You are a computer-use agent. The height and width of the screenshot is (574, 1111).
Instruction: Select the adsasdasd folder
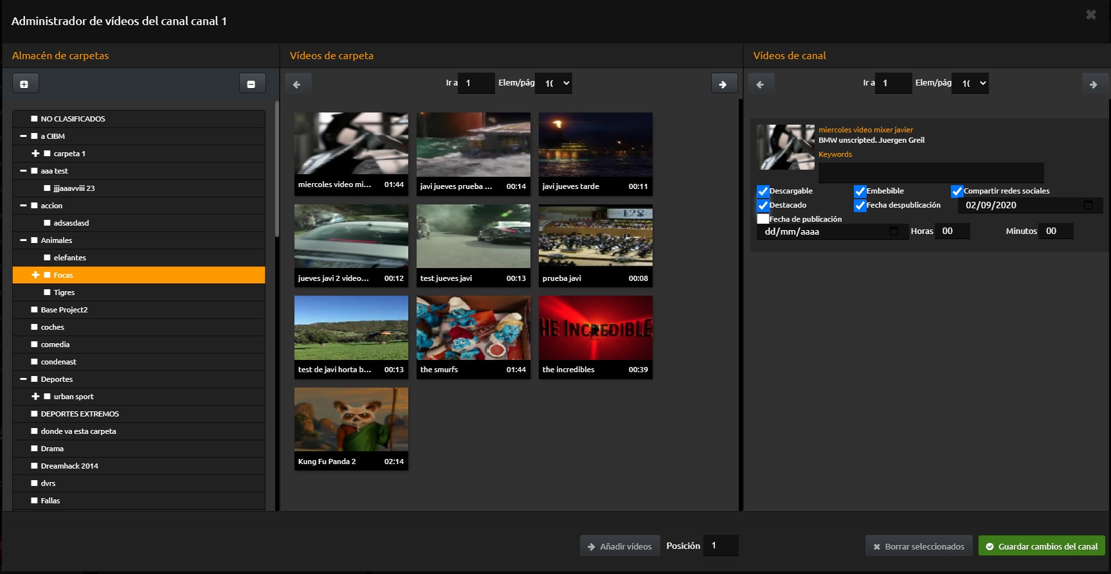pyautogui.click(x=139, y=223)
